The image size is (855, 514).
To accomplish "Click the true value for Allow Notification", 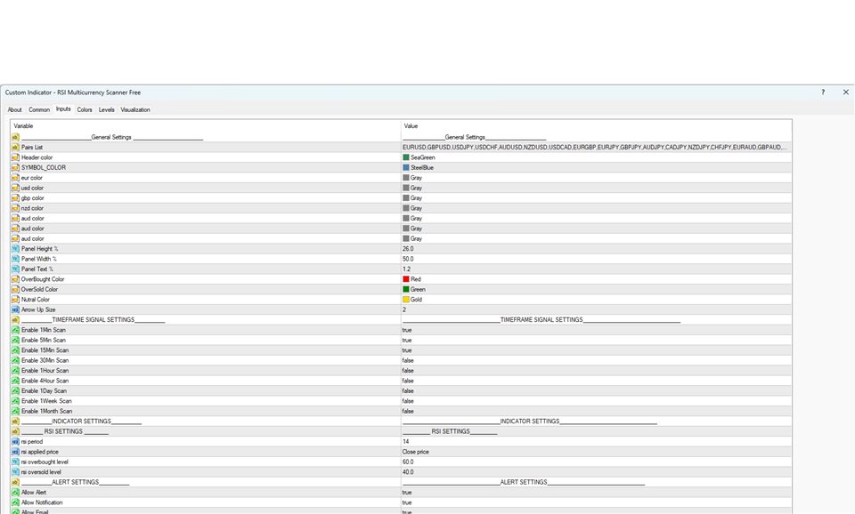I will coord(407,502).
